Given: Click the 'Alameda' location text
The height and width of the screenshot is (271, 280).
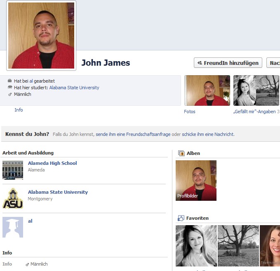Looking at the screenshot, I should [x=36, y=170].
